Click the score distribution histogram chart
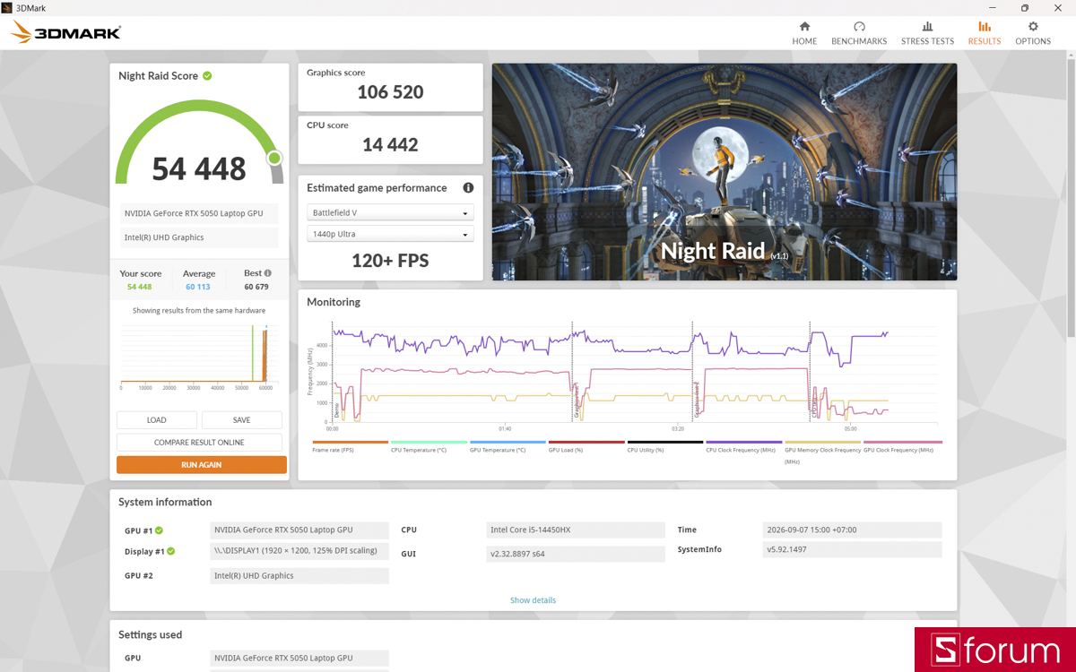The image size is (1076, 672). (x=199, y=357)
